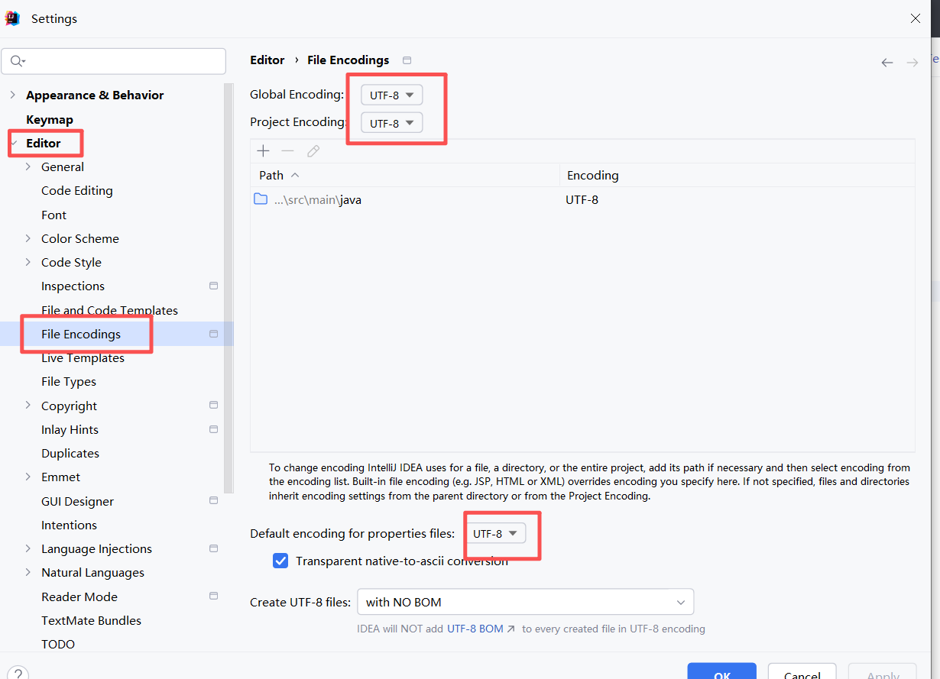The image size is (940, 679).
Task: Click project icon beside Language Injections
Action: tap(214, 548)
